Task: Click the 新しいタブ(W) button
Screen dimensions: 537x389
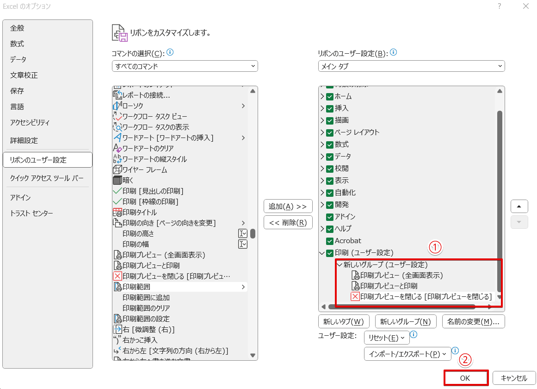Action: [343, 321]
